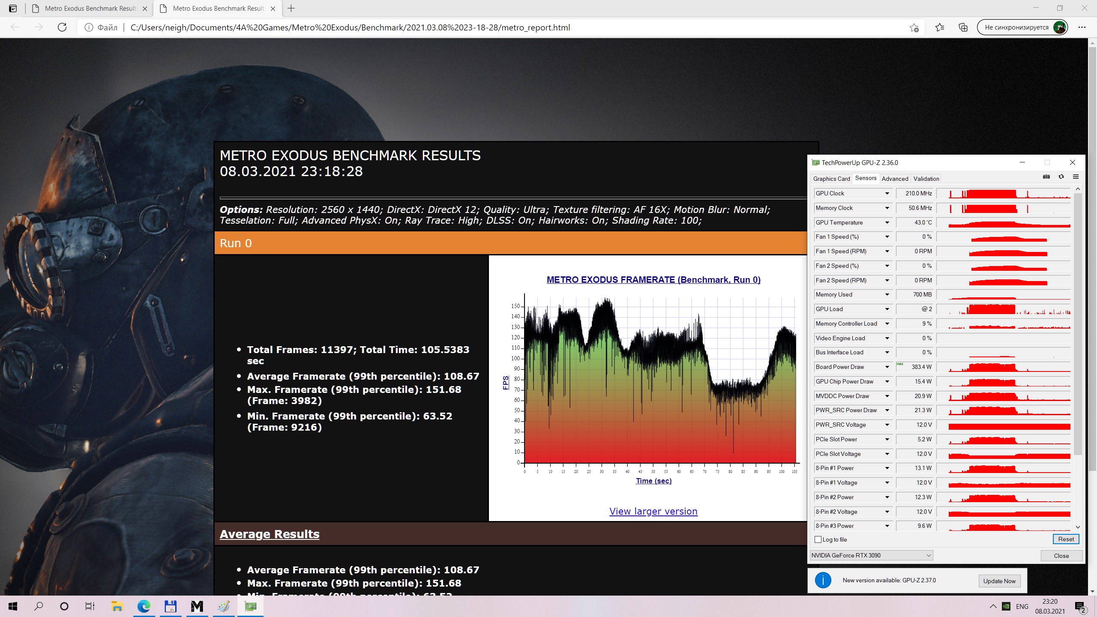Open the browser Favorites star-list icon

tap(940, 27)
